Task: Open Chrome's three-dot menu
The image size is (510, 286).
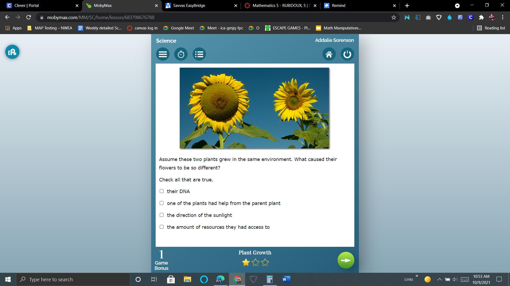Action: point(503,17)
